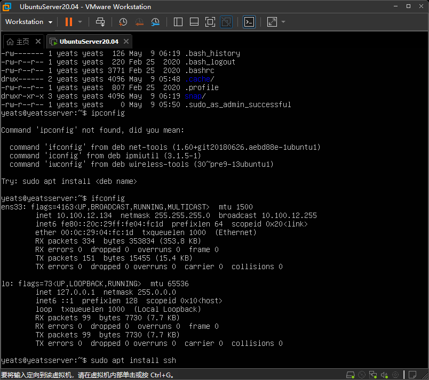Click the hard disk status icon
This screenshot has width=429, height=380.
351,375
